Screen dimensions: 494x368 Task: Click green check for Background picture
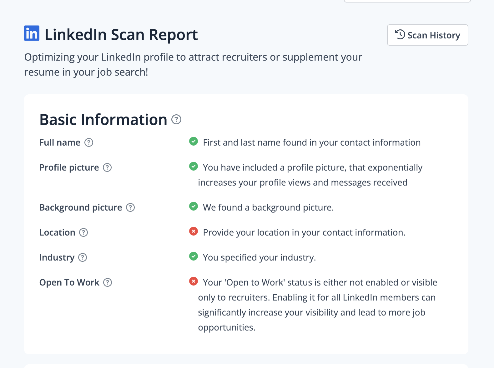point(194,206)
